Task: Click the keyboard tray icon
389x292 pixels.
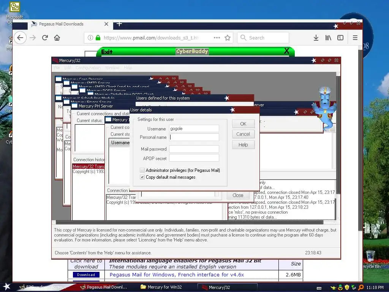Action: [319, 288]
